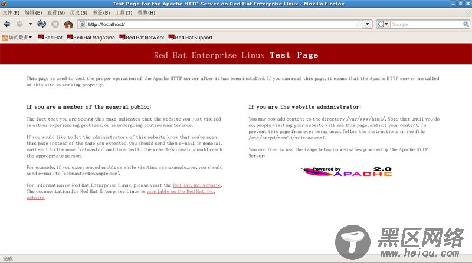Click the 完成 status bar text
Image resolution: width=472 pixels, height=263 pixels.
[8, 258]
